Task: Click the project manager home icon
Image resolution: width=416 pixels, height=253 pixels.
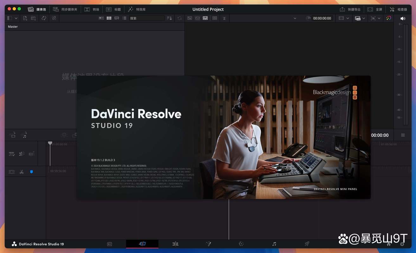Action: tap(389, 244)
